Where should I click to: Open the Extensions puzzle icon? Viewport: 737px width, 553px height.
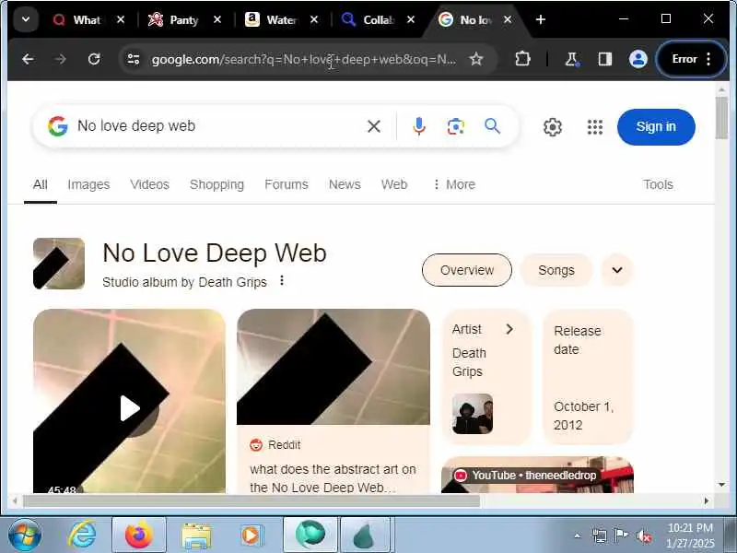(522, 59)
